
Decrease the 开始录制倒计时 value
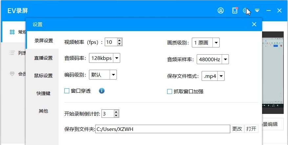(116, 115)
